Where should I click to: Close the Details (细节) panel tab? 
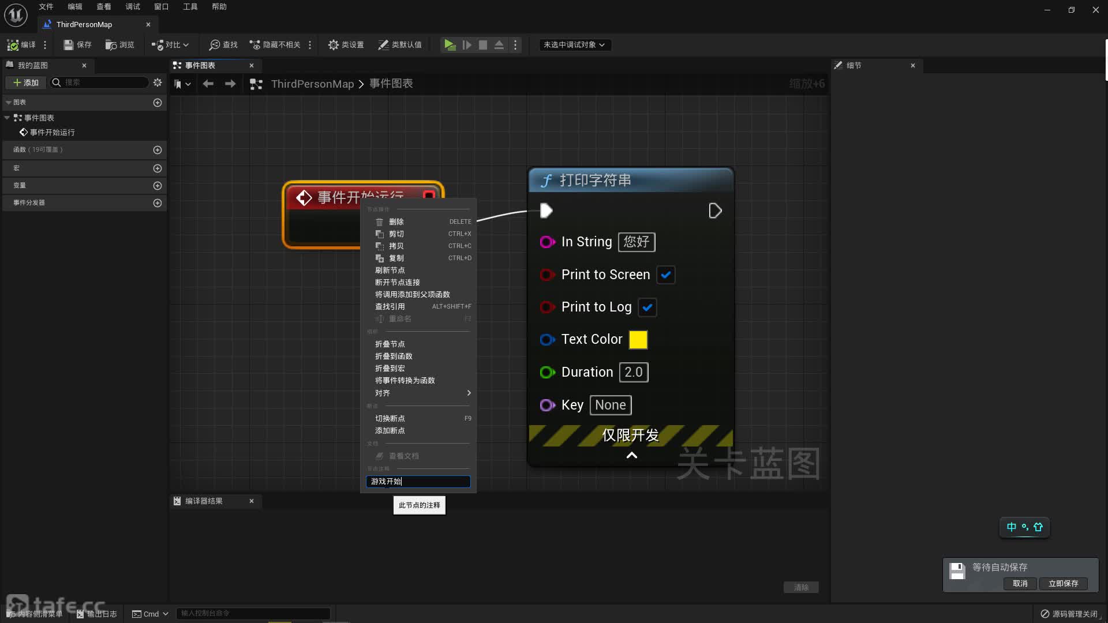[x=913, y=65]
